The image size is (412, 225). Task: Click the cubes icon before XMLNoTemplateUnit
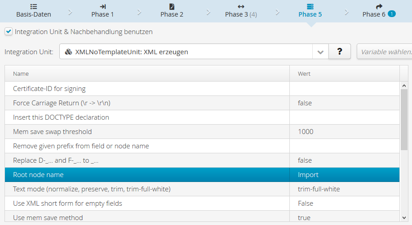coord(69,52)
